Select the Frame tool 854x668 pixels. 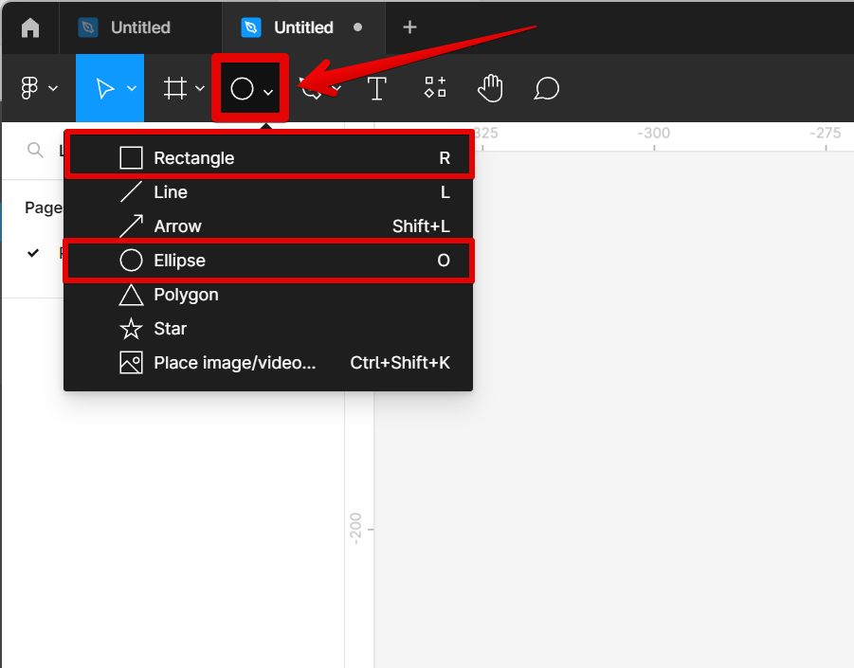click(175, 88)
